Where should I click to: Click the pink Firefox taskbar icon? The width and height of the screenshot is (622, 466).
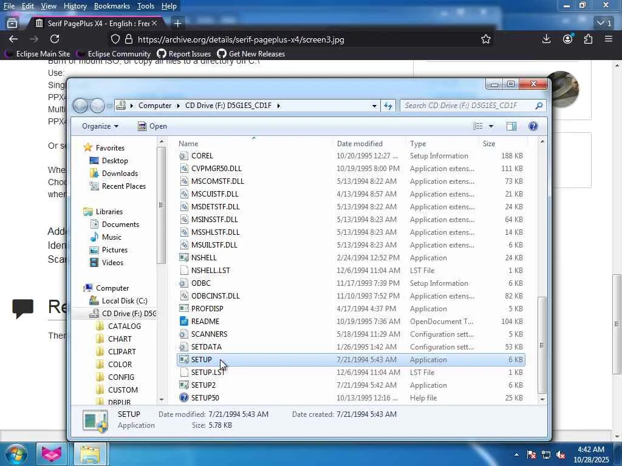click(x=52, y=454)
